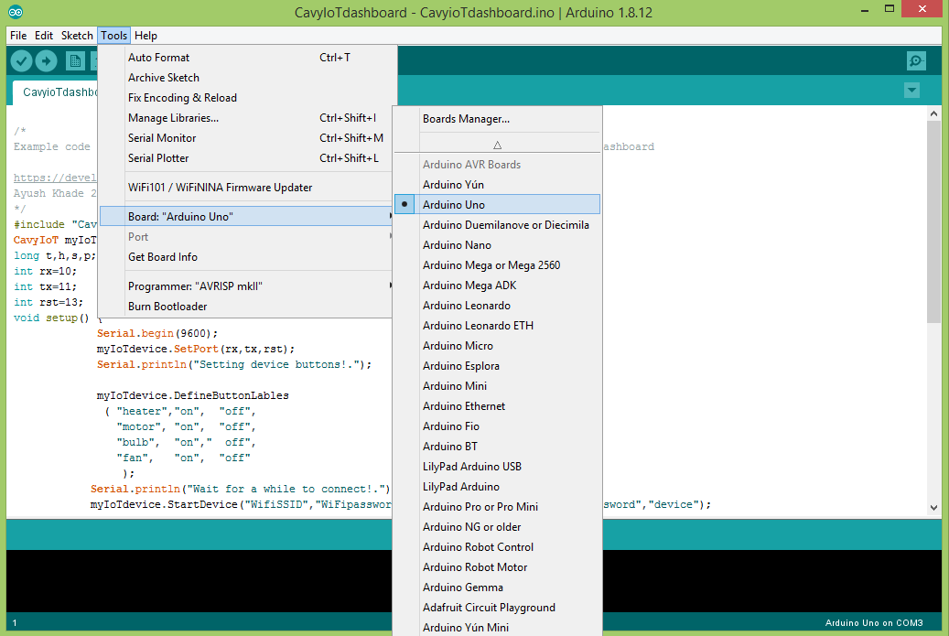Image resolution: width=949 pixels, height=636 pixels.
Task: Open Serial Monitor via magnifier icon
Action: [x=916, y=61]
